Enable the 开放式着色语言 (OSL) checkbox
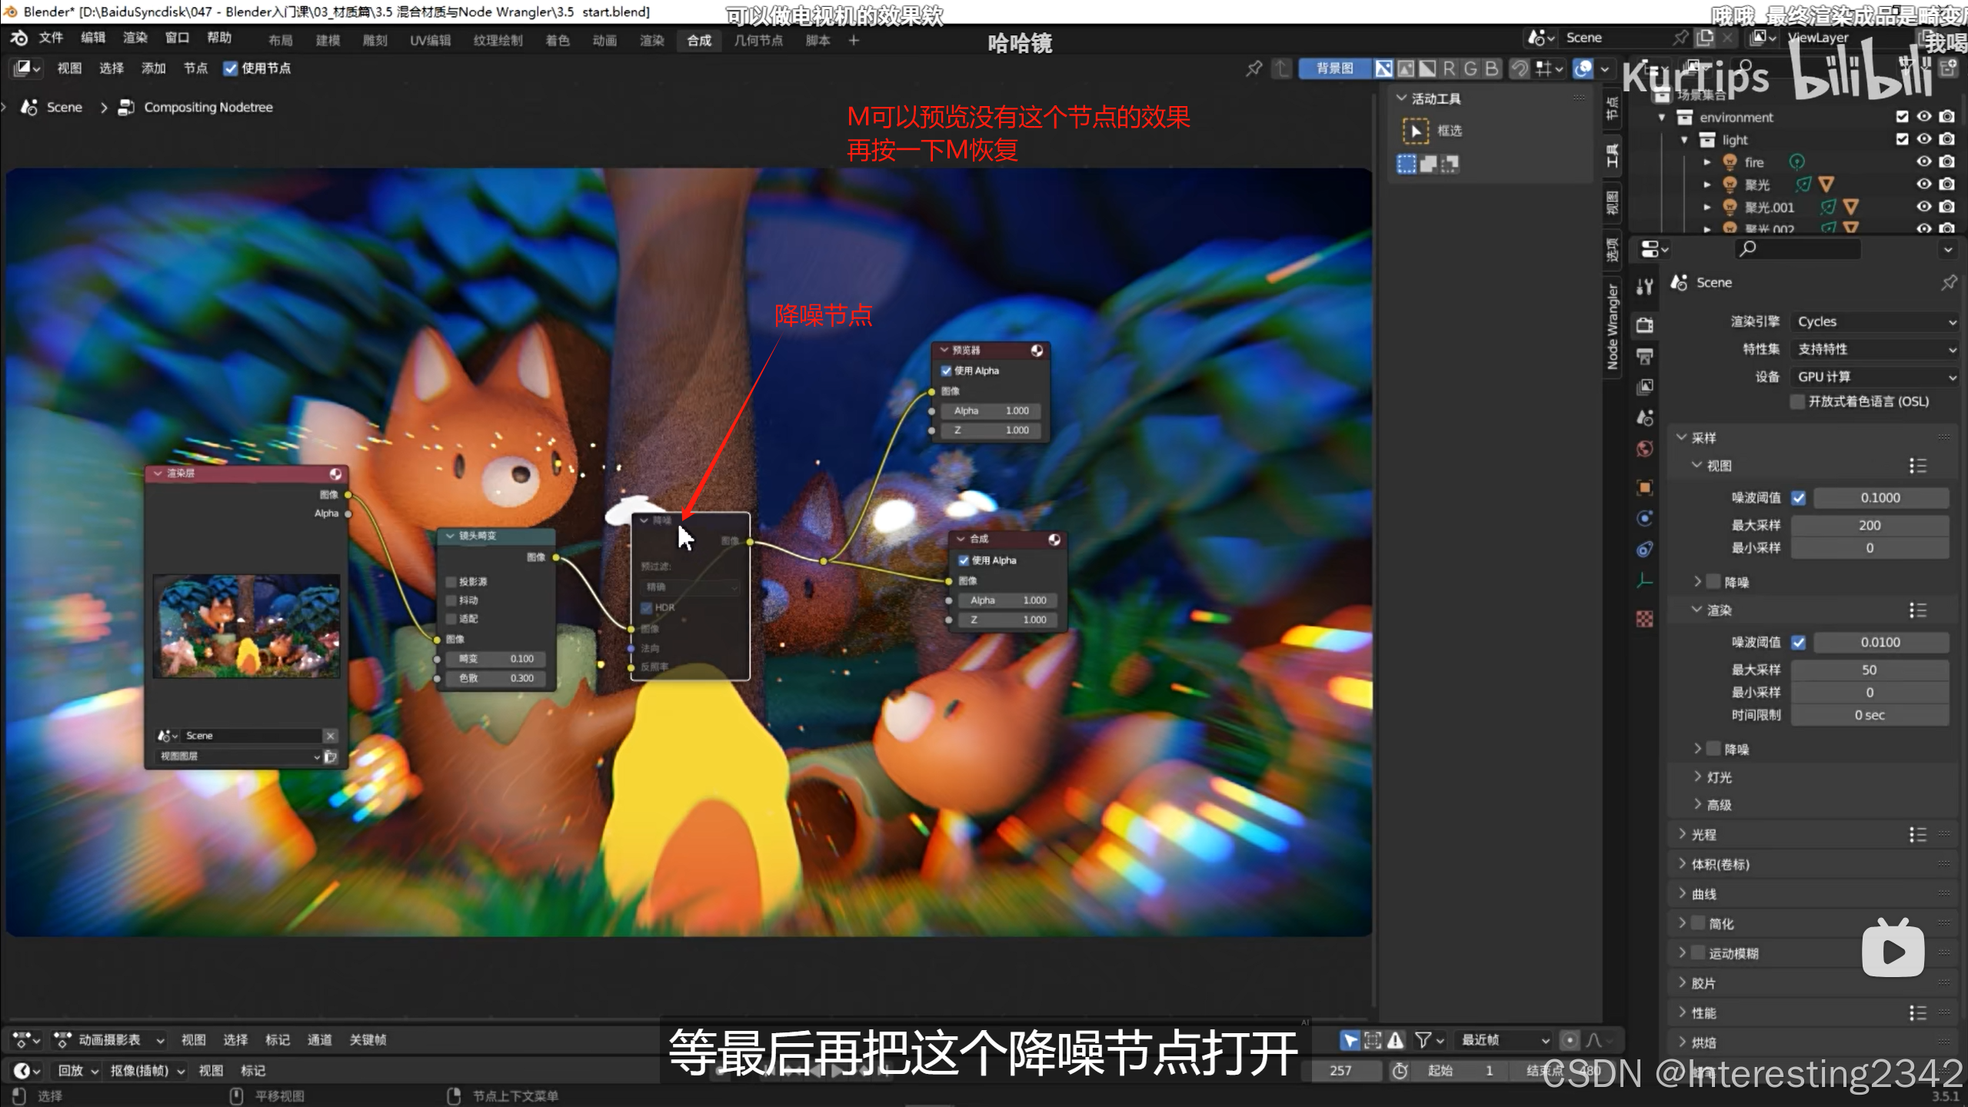 coord(1797,401)
